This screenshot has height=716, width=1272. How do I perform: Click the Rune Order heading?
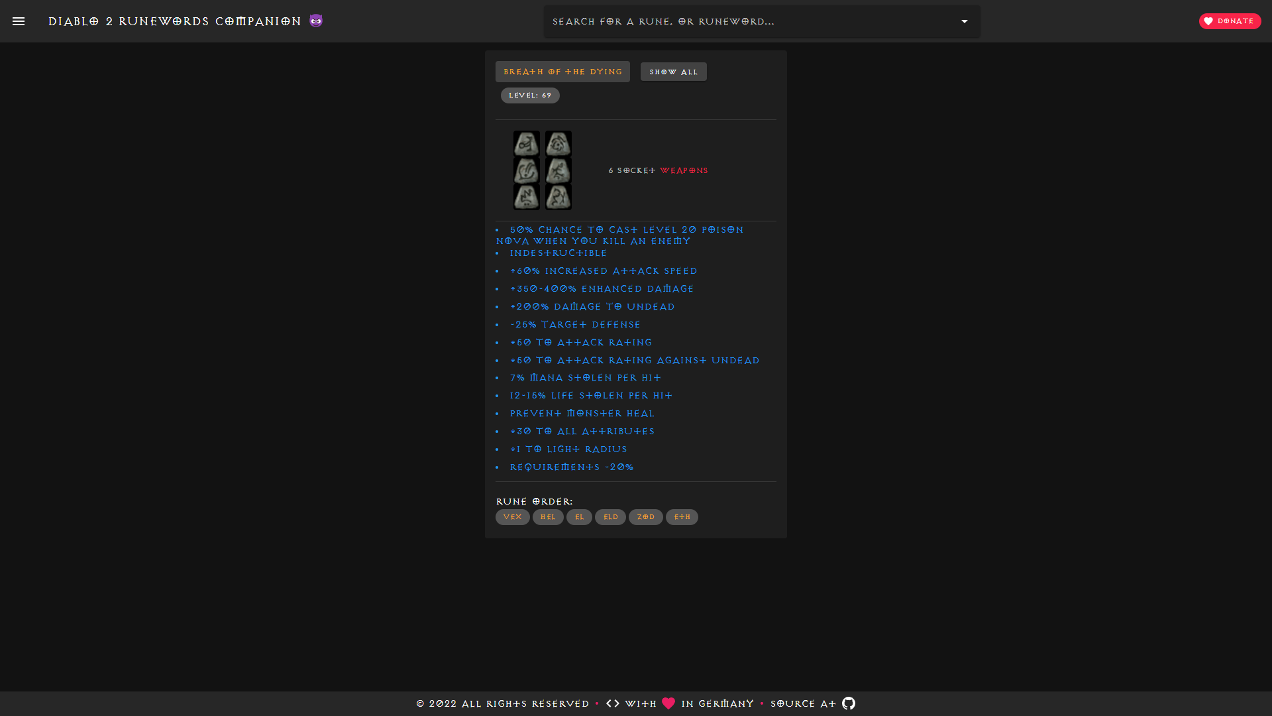click(x=534, y=501)
